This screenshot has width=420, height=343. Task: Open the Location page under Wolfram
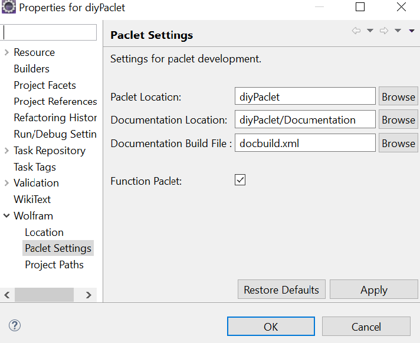click(x=44, y=232)
